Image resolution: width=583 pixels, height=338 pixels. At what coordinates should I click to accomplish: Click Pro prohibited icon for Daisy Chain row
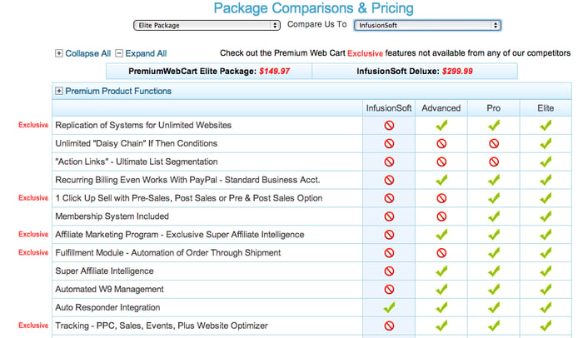pyautogui.click(x=494, y=143)
